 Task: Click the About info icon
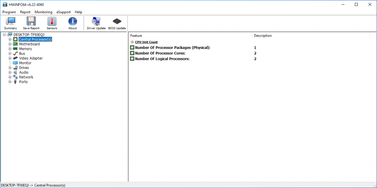(x=73, y=21)
